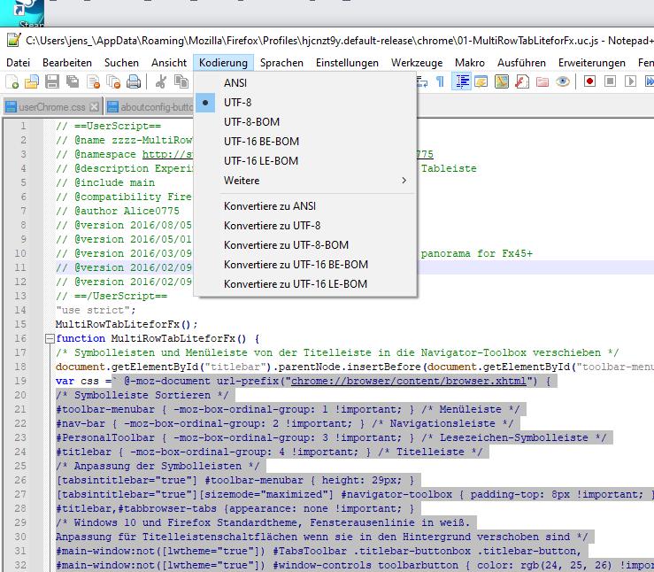Viewport: 654px width, 572px height.
Task: Expand the Weitere encoding submenu
Action: point(242,181)
